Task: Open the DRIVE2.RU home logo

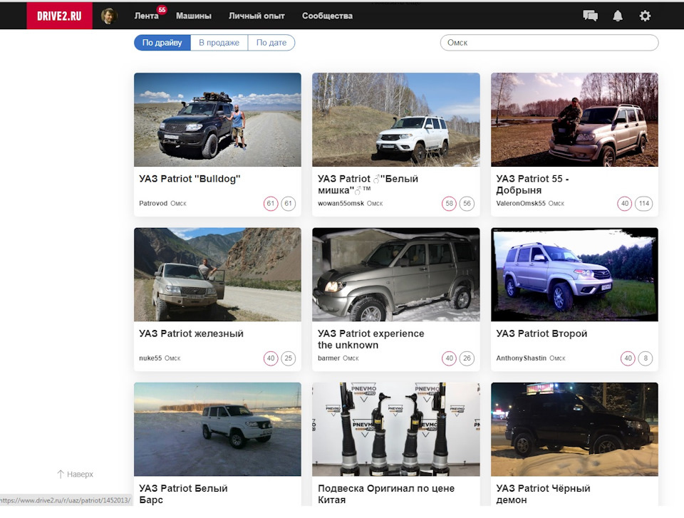Action: pos(59,16)
